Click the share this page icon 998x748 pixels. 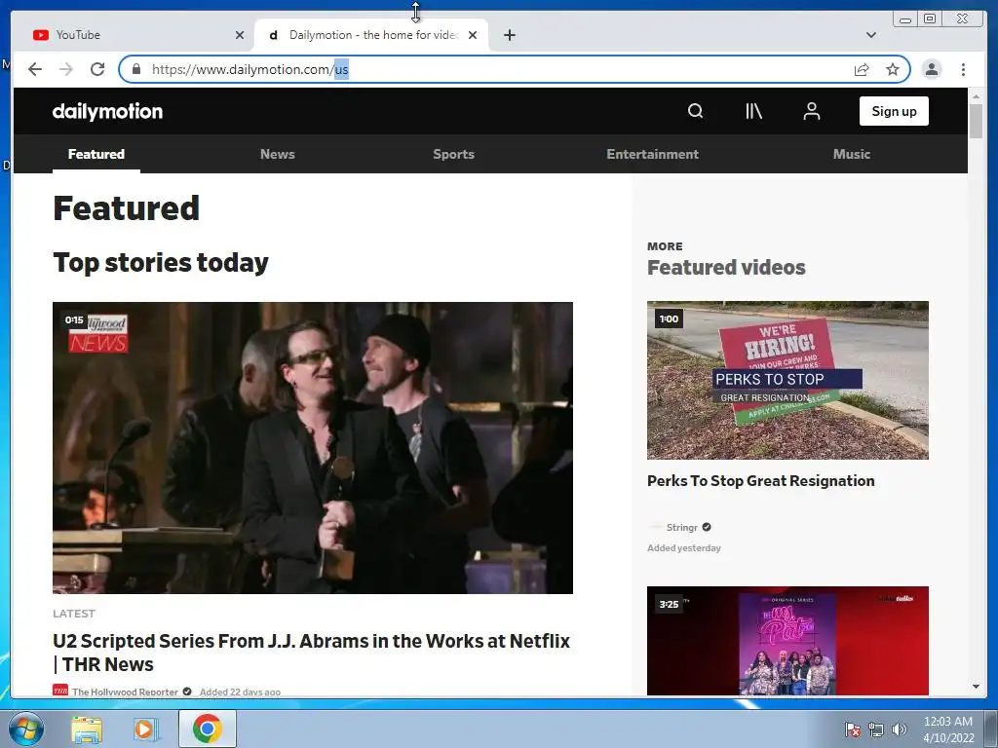(x=862, y=69)
